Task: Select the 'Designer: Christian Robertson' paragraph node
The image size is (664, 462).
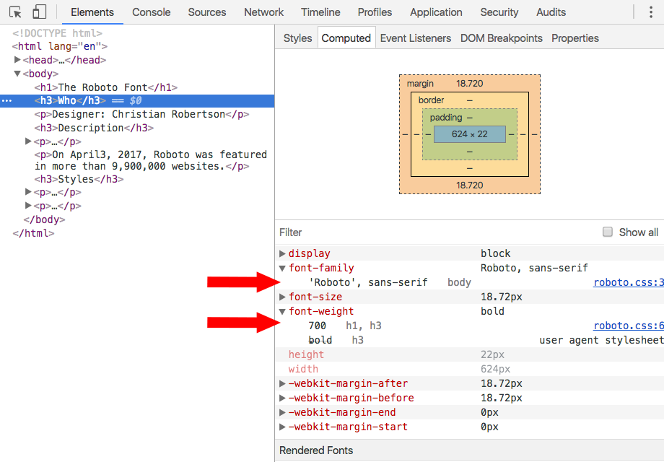Action: click(142, 114)
